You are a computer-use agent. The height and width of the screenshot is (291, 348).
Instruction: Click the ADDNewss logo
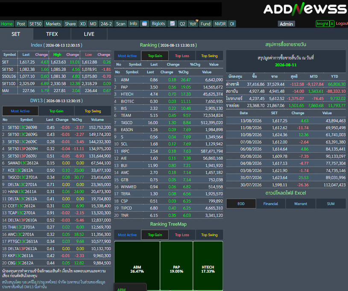(305, 9)
